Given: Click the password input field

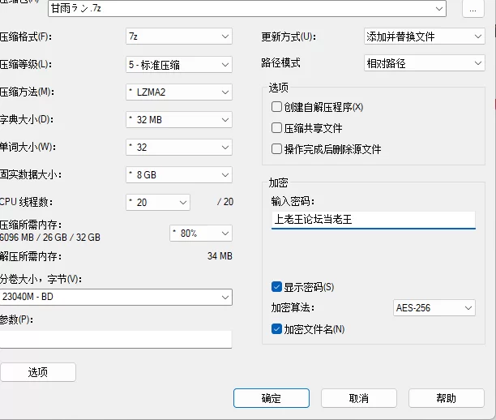Looking at the screenshot, I should coord(373,219).
